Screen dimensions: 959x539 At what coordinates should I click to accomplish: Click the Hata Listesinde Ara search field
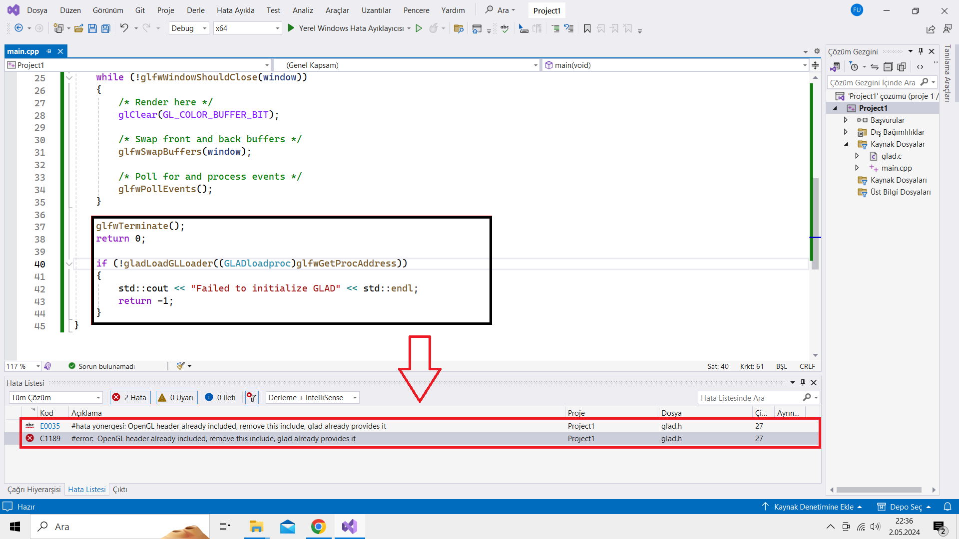pos(749,398)
